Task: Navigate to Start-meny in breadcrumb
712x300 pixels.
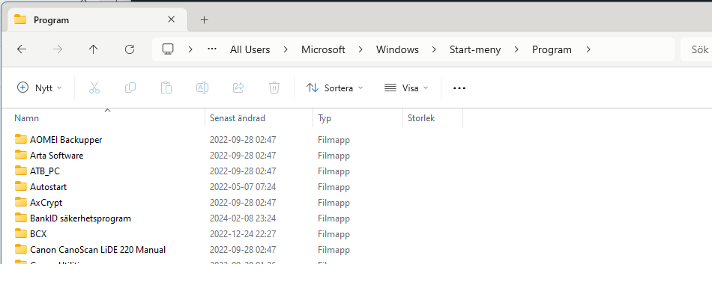Action: pos(475,50)
